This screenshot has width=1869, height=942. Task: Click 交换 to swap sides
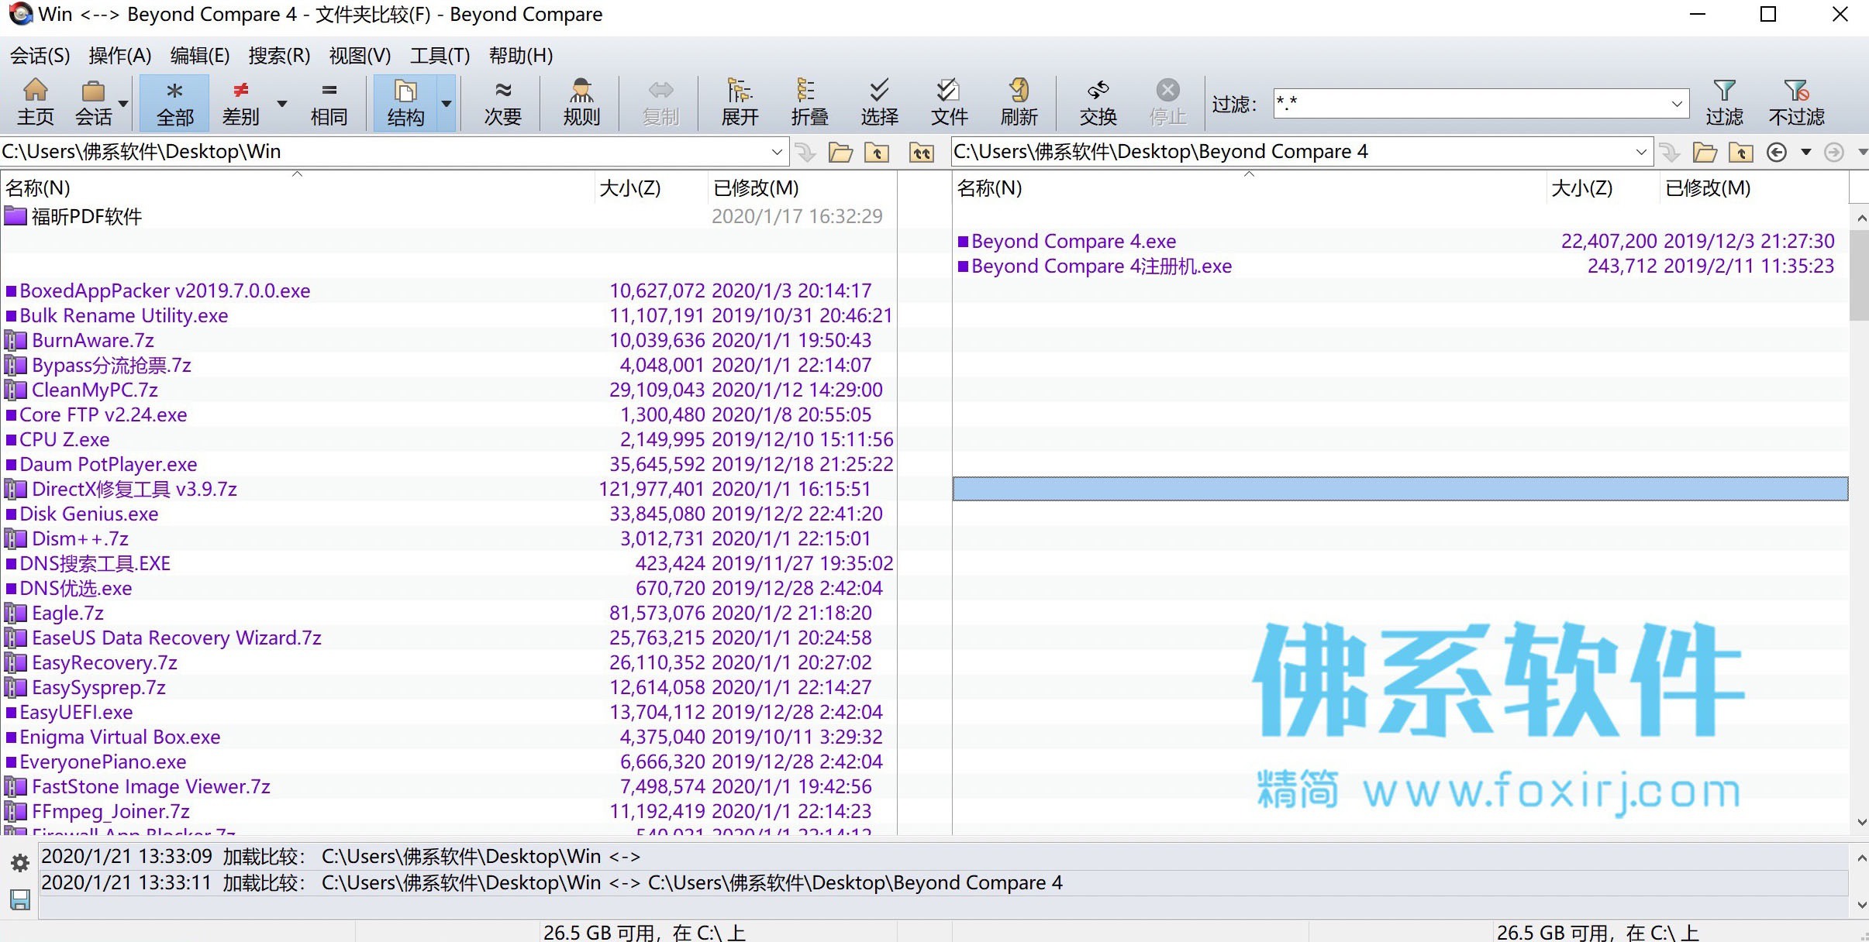(x=1098, y=102)
